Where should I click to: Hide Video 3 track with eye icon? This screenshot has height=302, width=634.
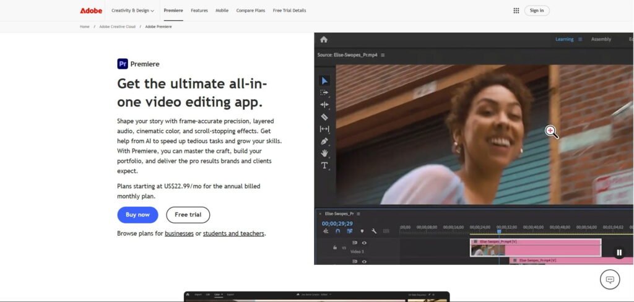(364, 243)
